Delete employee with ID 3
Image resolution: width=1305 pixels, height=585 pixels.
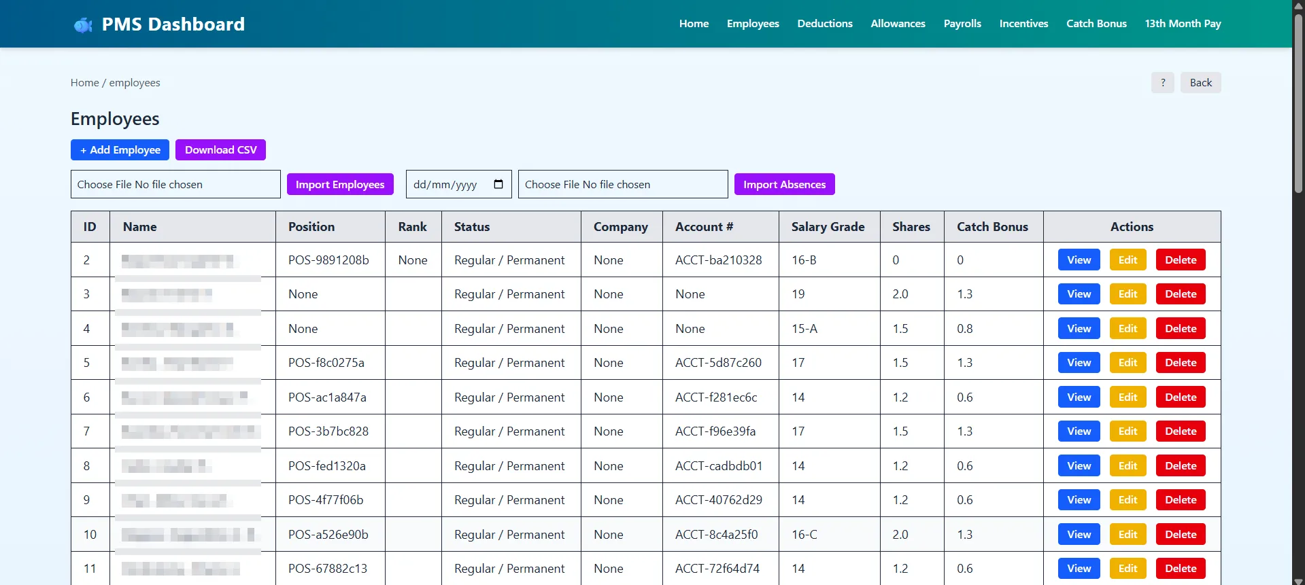pyautogui.click(x=1181, y=294)
